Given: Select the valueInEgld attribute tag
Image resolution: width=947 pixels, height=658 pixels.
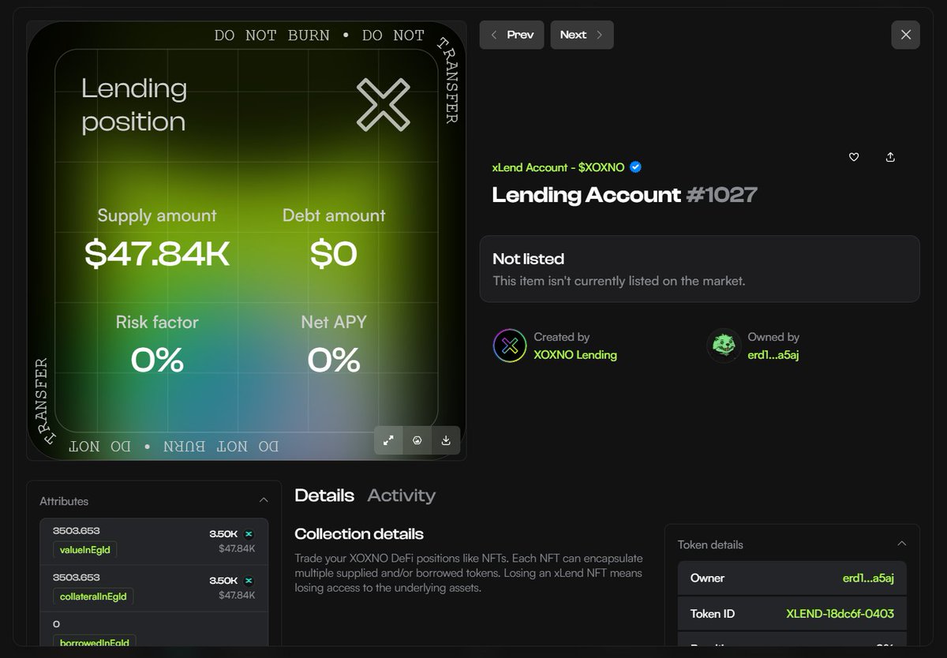Looking at the screenshot, I should tap(86, 549).
